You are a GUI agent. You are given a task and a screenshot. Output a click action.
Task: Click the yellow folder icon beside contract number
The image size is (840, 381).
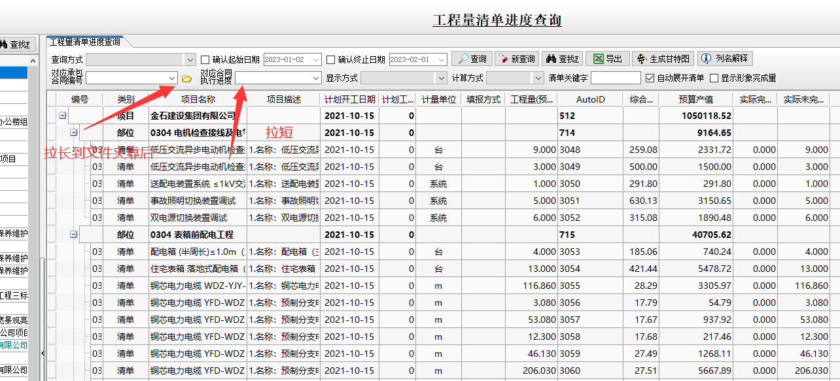click(186, 78)
